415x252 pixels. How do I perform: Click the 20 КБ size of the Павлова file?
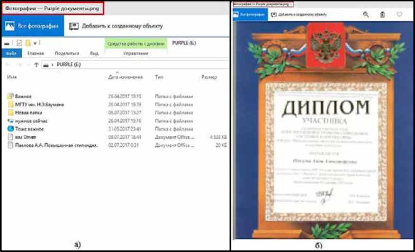point(221,145)
